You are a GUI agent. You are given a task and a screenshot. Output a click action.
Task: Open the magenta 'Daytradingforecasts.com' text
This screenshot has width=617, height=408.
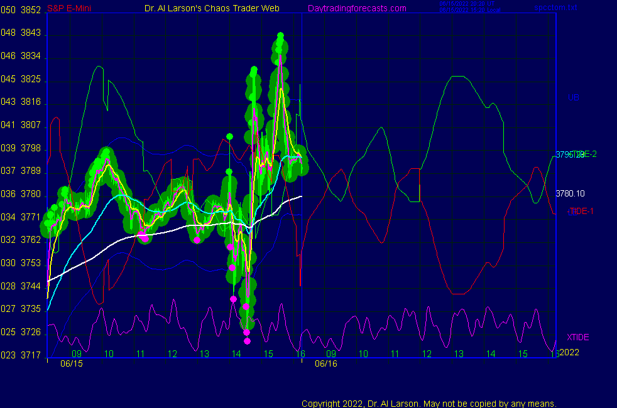pyautogui.click(x=357, y=8)
